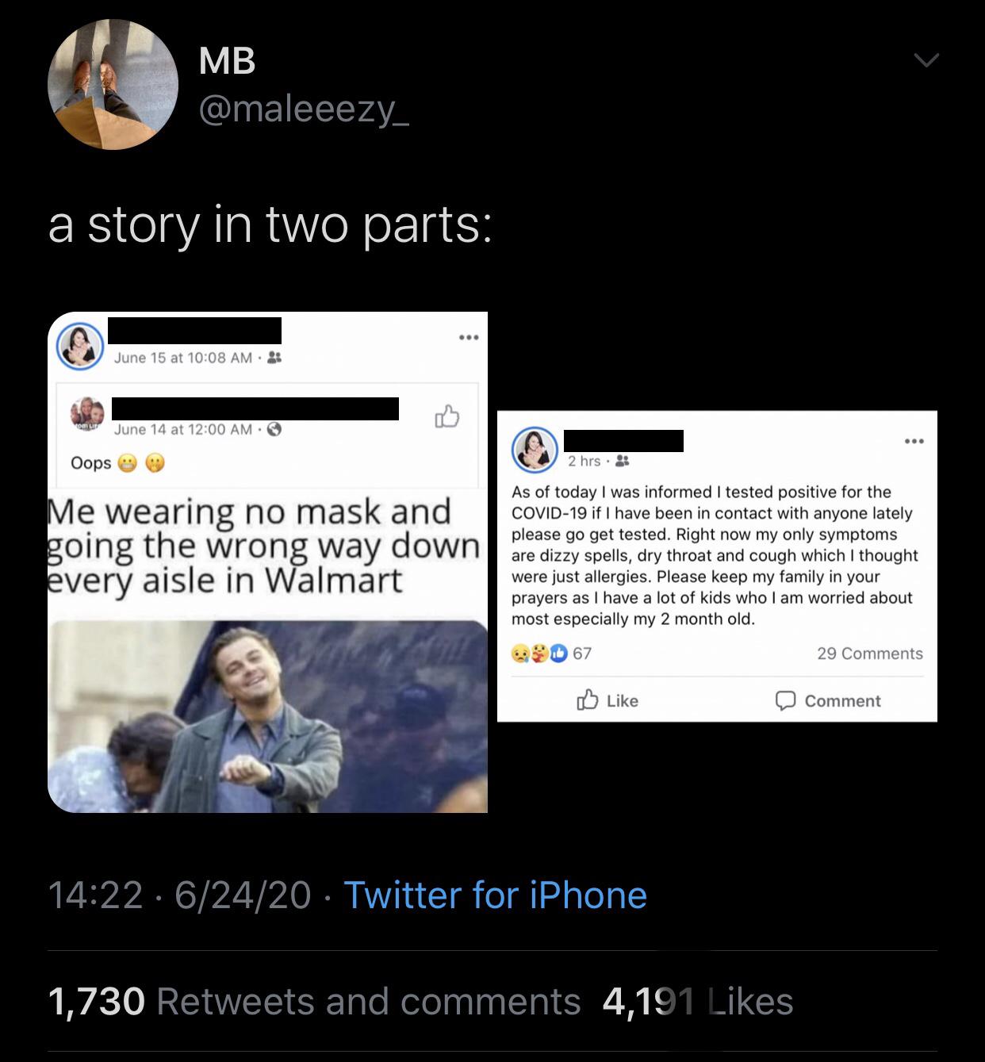Click the laughing reaction emoji icon
Screen dimensions: 985x1062
pyautogui.click(x=538, y=653)
